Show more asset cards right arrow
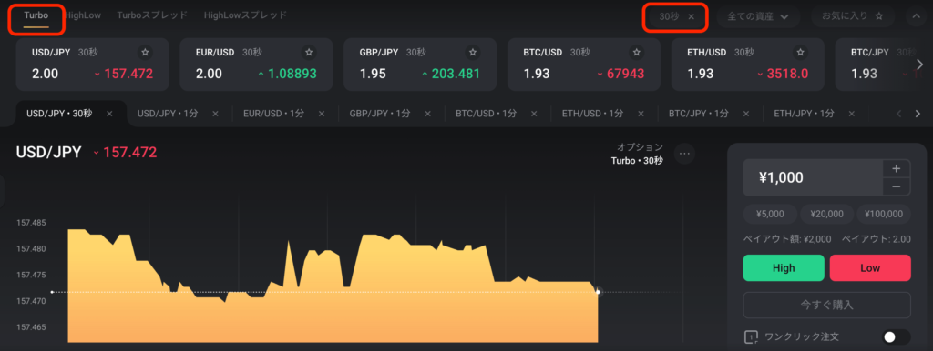Viewport: 933px width, 351px height. (920, 65)
